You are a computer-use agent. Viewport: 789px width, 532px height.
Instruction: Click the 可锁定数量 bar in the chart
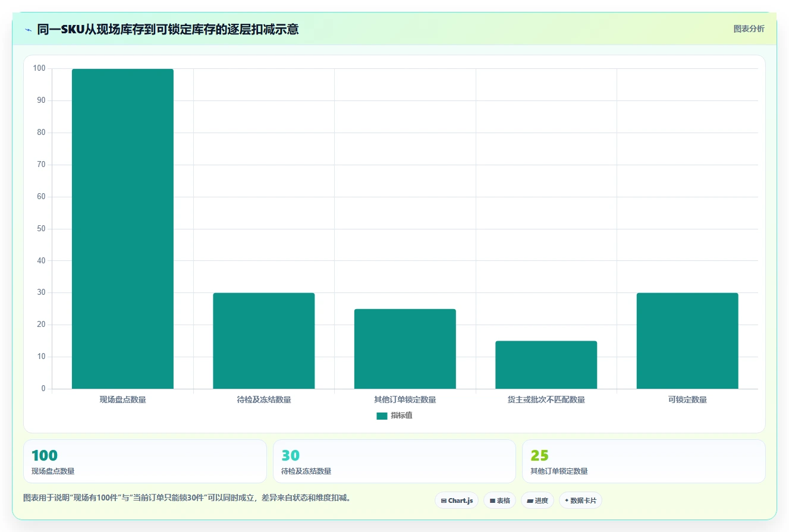687,341
